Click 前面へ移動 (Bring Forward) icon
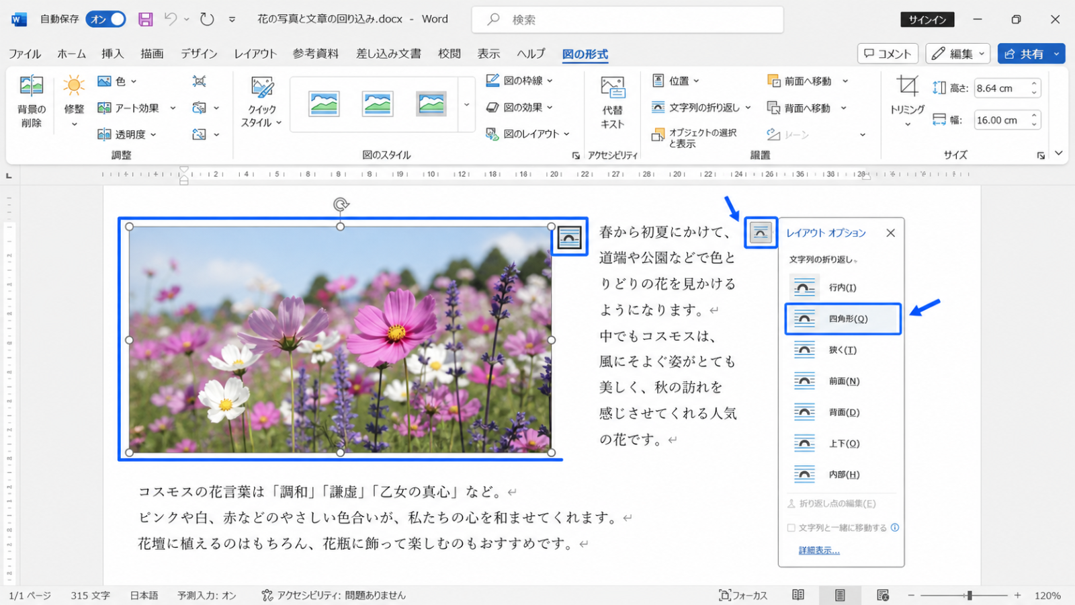 coord(773,81)
